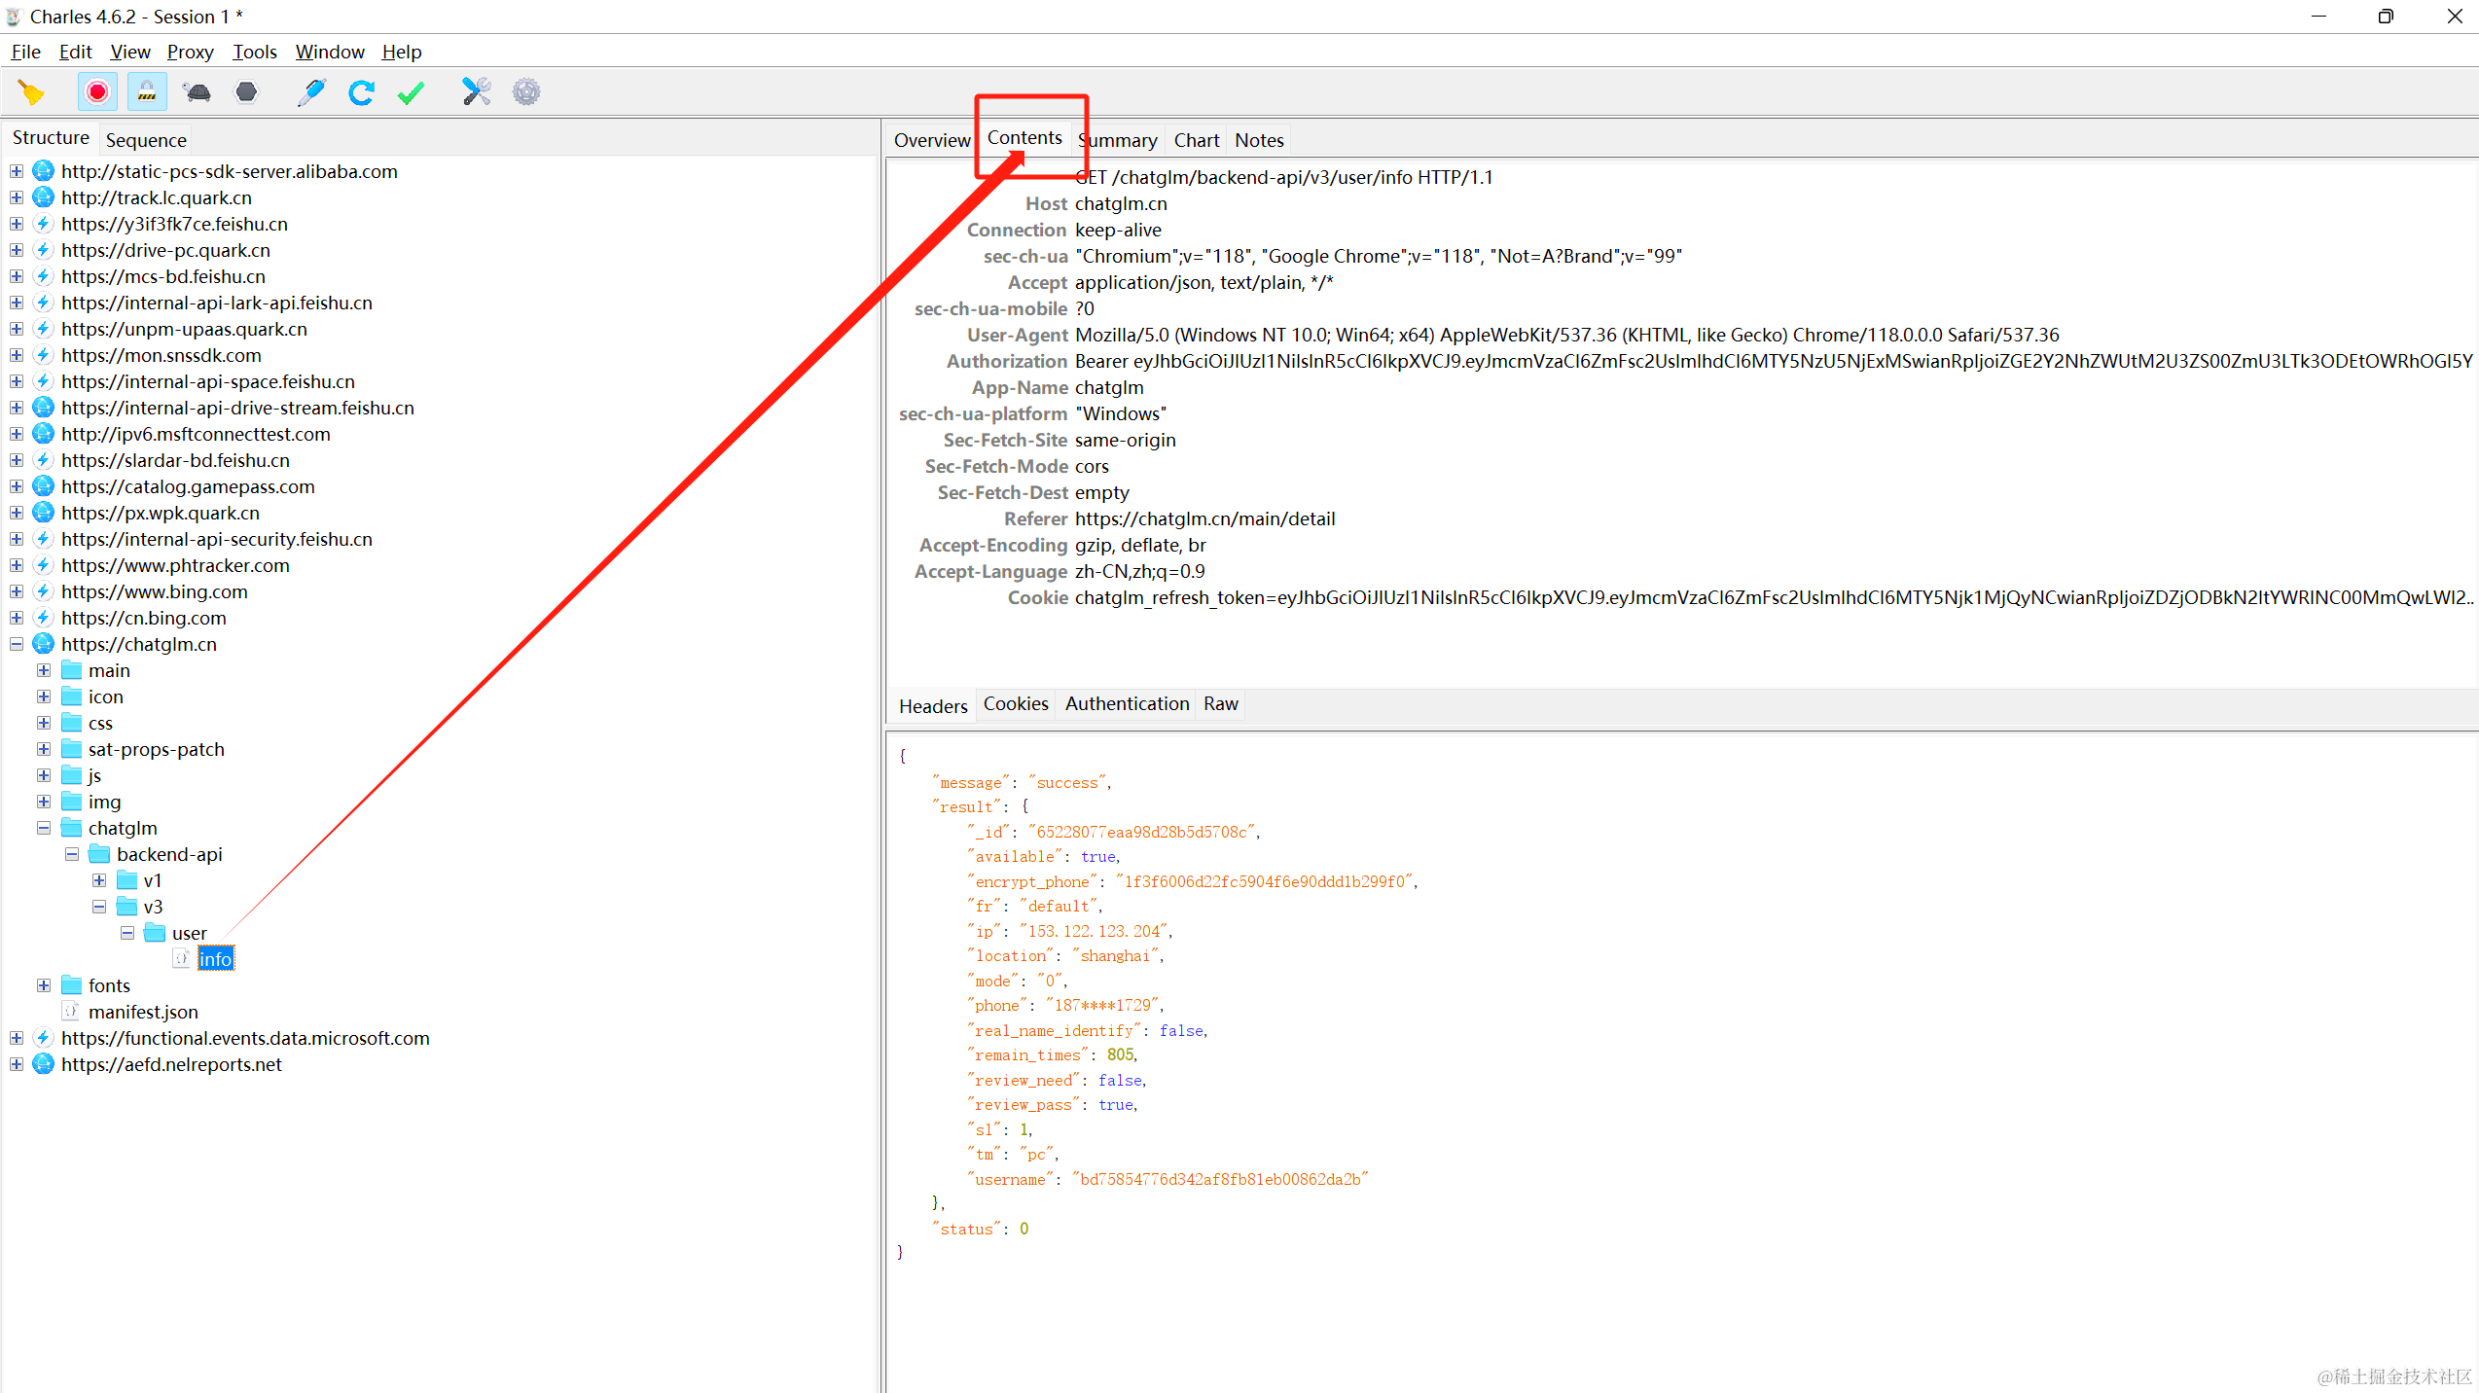Expand the v1 folder
The width and height of the screenshot is (2479, 1393).
(99, 880)
